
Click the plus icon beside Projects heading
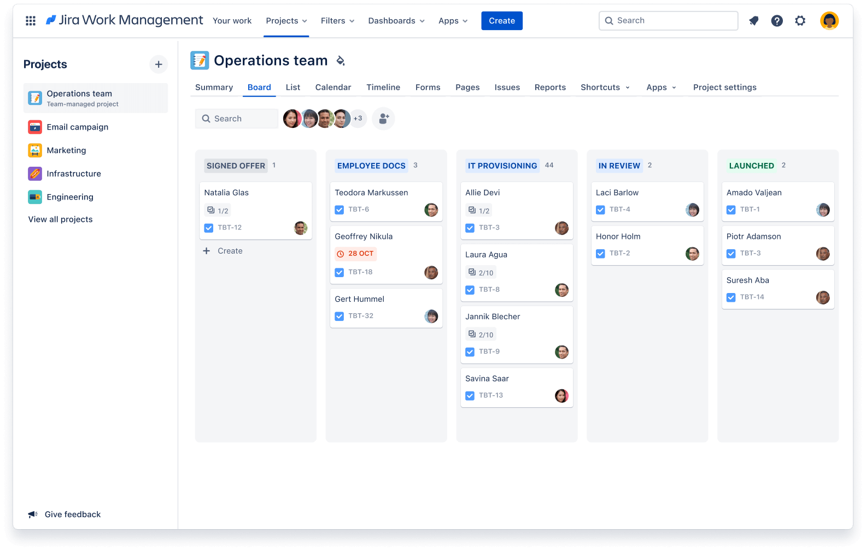(159, 65)
